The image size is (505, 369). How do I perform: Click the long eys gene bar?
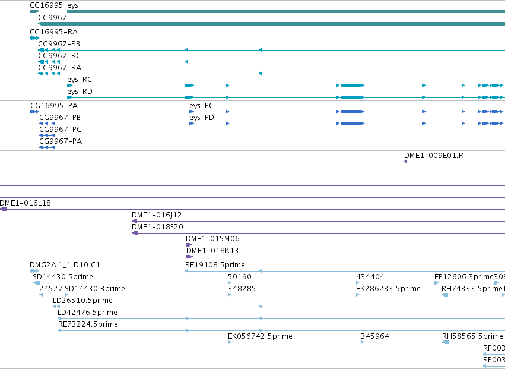[286, 11]
